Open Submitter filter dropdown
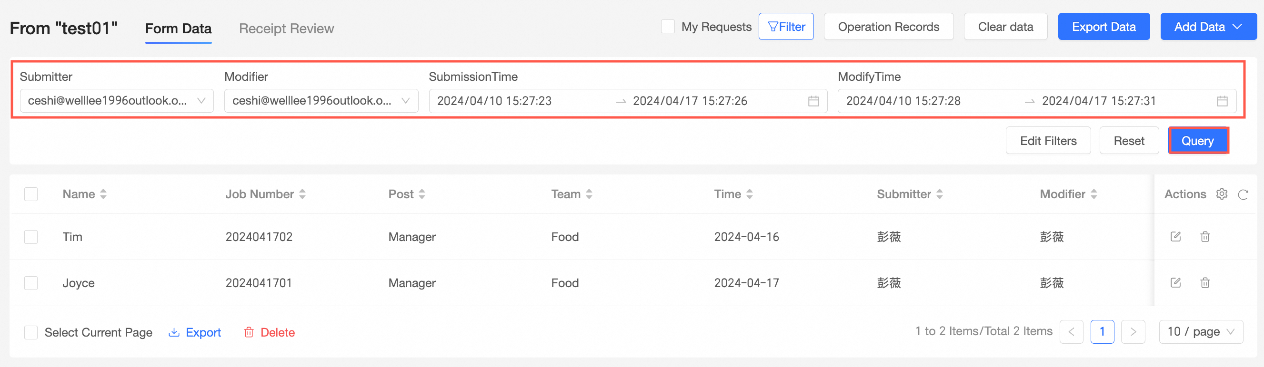This screenshot has height=367, width=1264. [117, 101]
